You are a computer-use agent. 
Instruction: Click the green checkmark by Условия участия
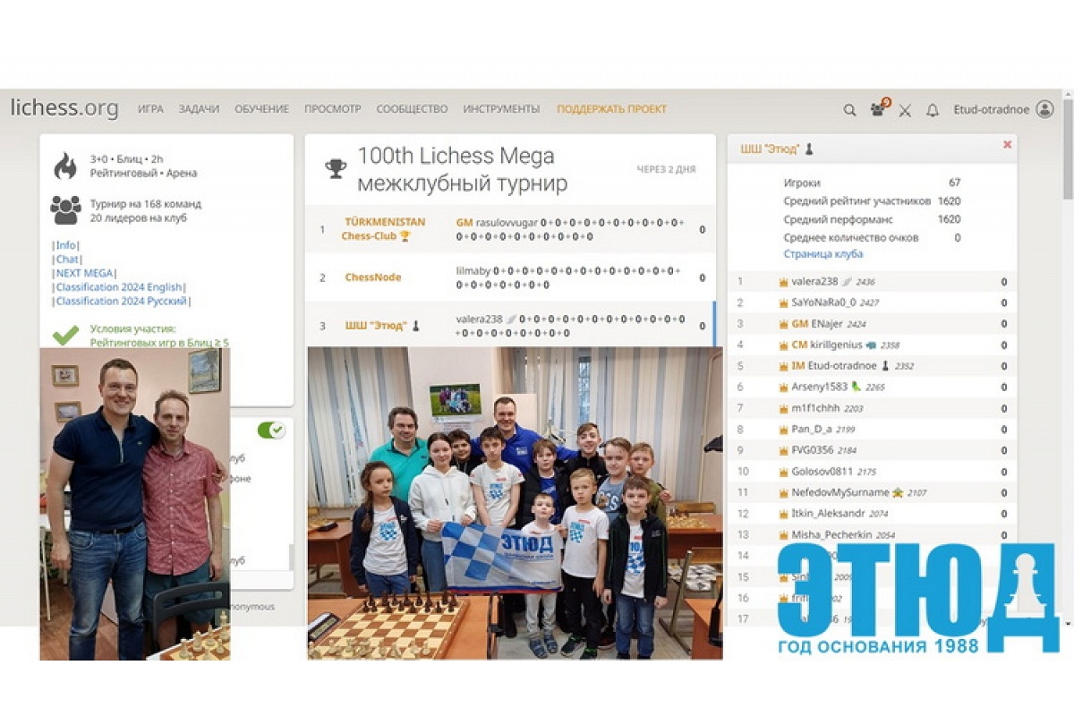pyautogui.click(x=65, y=335)
